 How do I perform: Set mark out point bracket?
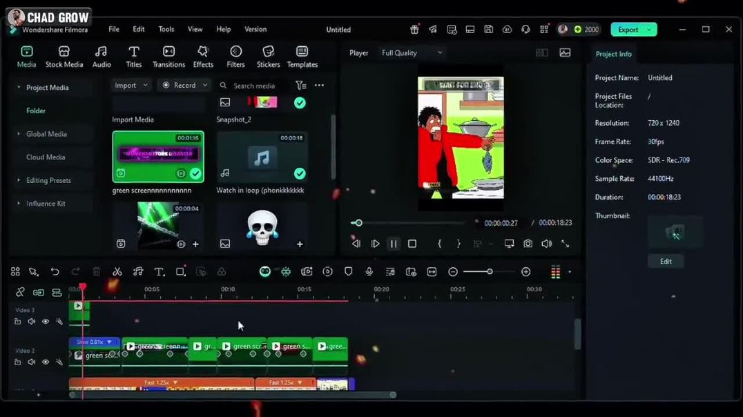(459, 244)
